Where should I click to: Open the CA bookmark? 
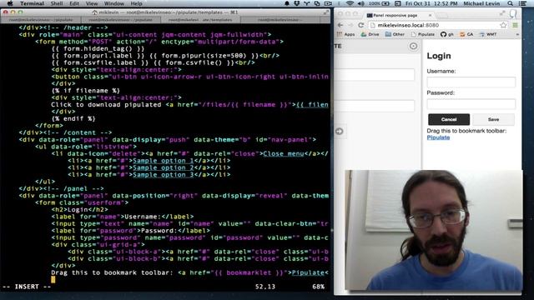click(466, 34)
